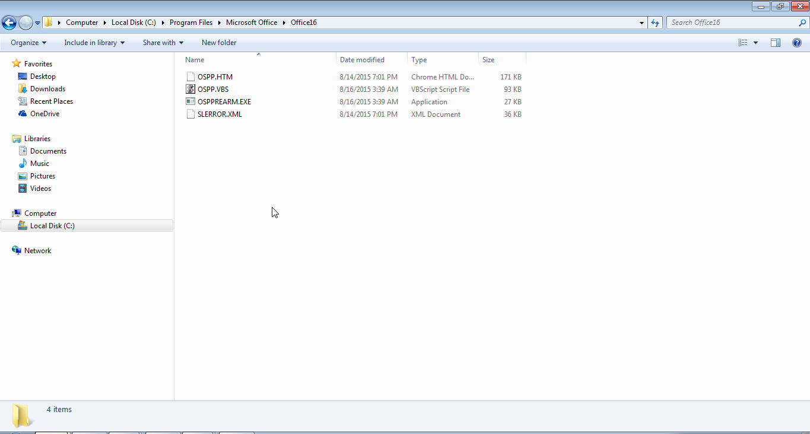
Task: Click the New folder button
Action: pyautogui.click(x=219, y=43)
